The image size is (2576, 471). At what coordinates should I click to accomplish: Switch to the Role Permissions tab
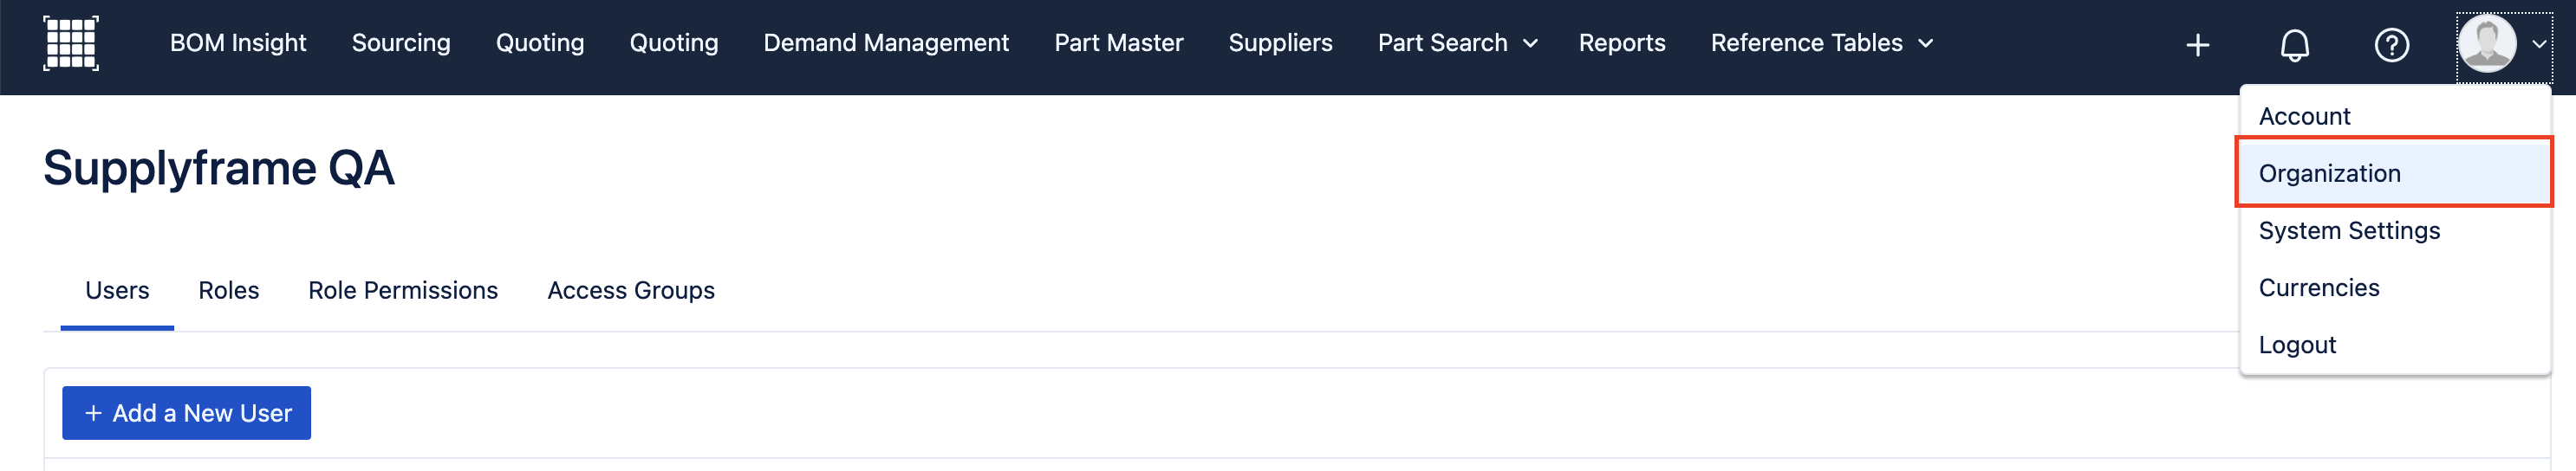pyautogui.click(x=403, y=290)
